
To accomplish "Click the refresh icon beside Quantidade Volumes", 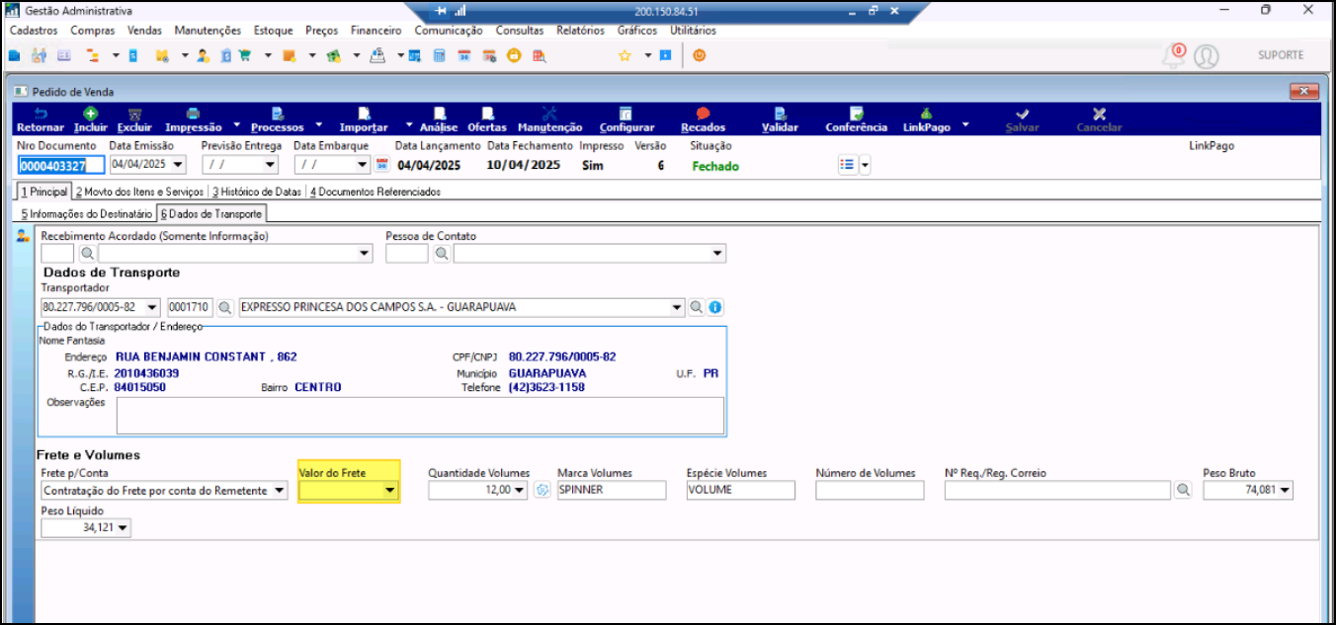I will 542,490.
